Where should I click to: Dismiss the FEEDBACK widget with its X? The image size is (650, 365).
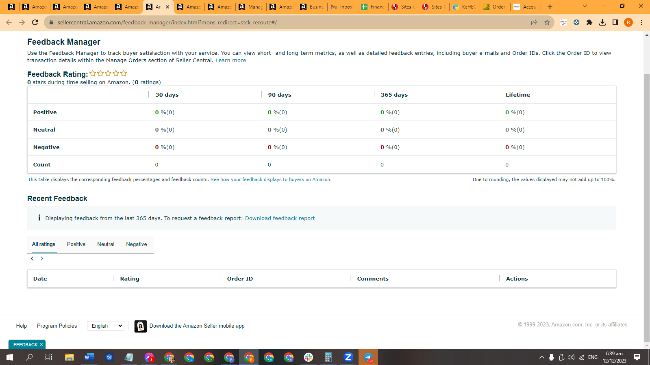pyautogui.click(x=41, y=345)
